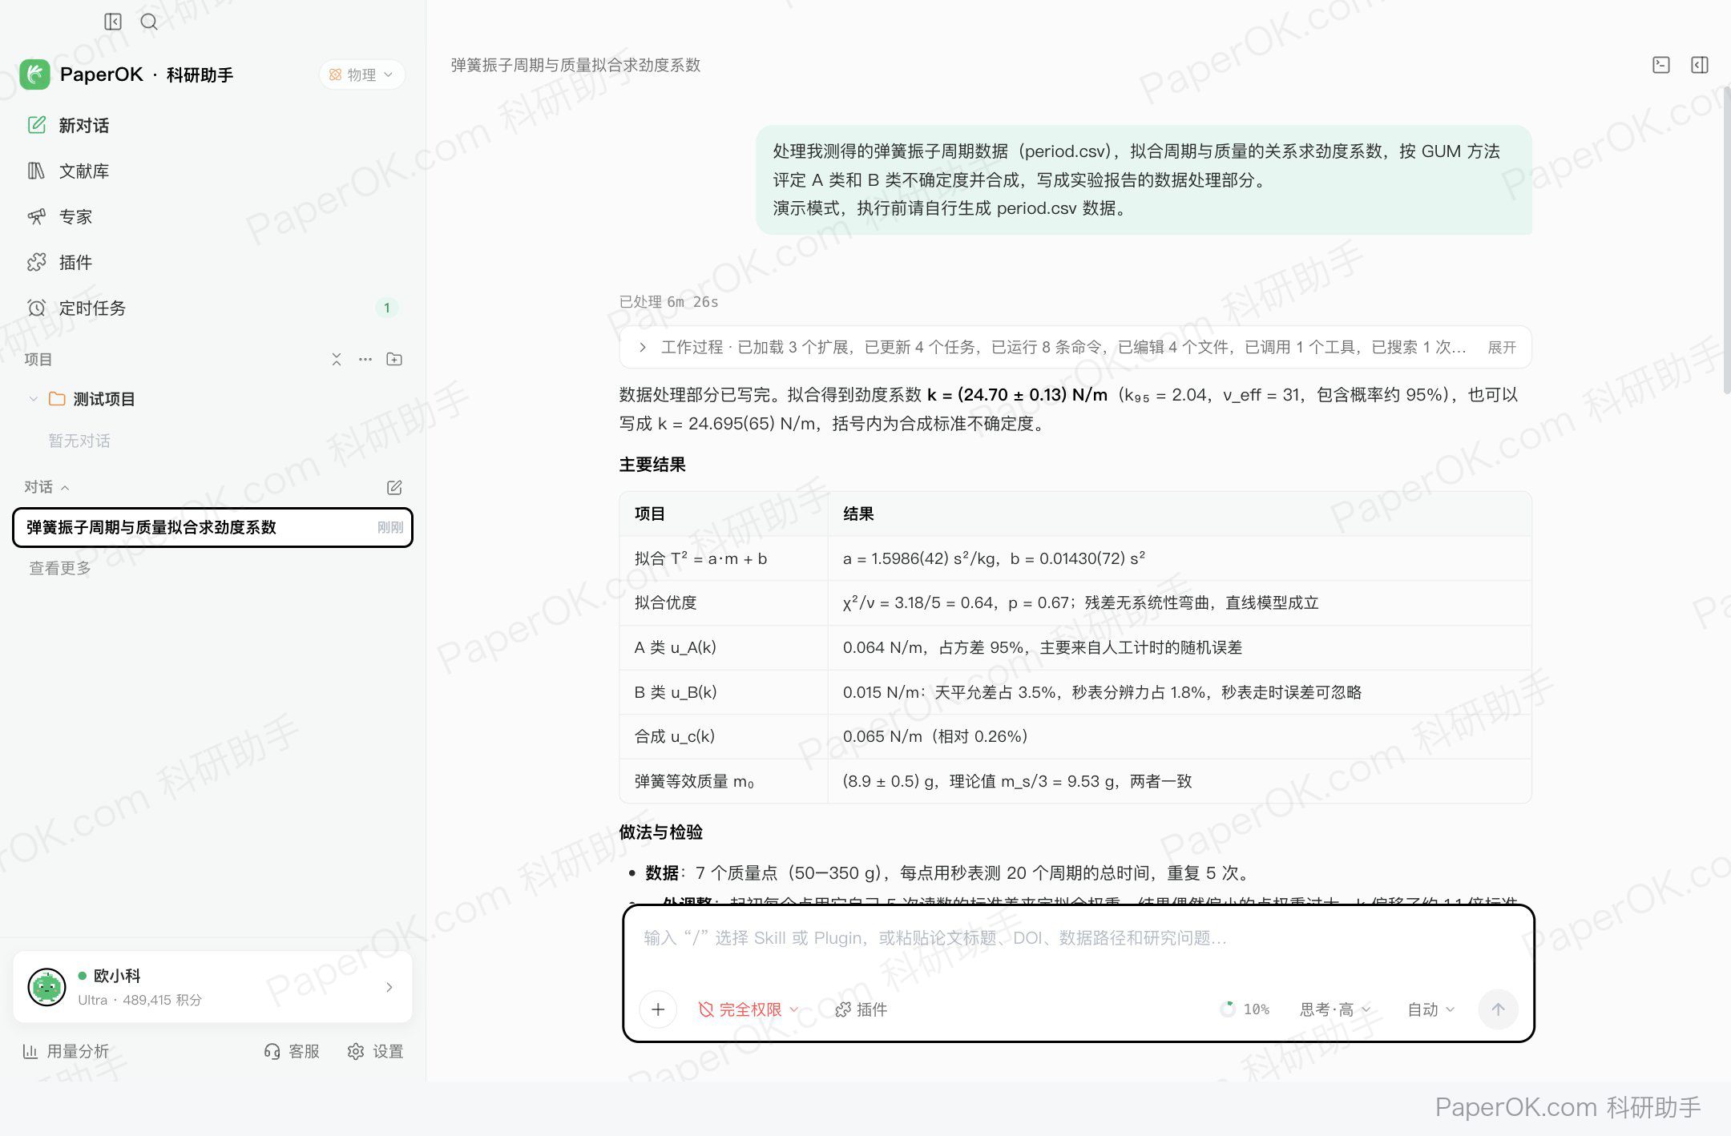Open the 插件 plugins page in sidebar
The width and height of the screenshot is (1731, 1136).
(x=212, y=262)
